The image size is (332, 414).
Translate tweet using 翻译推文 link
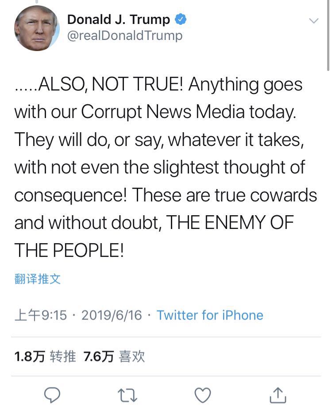tap(37, 279)
